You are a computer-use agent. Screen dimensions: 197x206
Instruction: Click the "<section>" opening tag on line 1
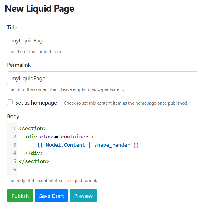tap(33, 129)
